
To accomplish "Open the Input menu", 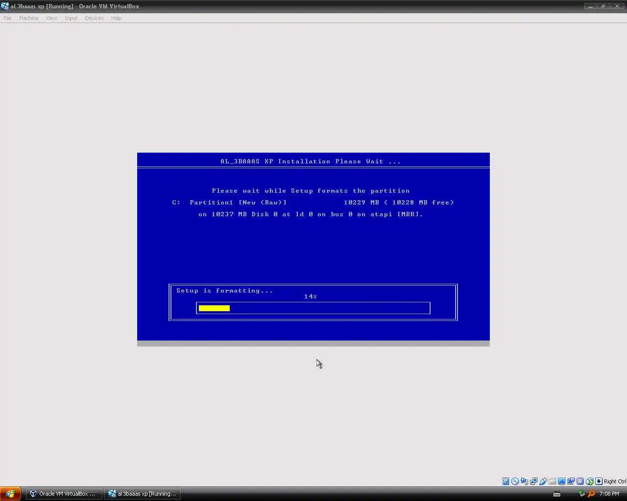I will (x=71, y=18).
